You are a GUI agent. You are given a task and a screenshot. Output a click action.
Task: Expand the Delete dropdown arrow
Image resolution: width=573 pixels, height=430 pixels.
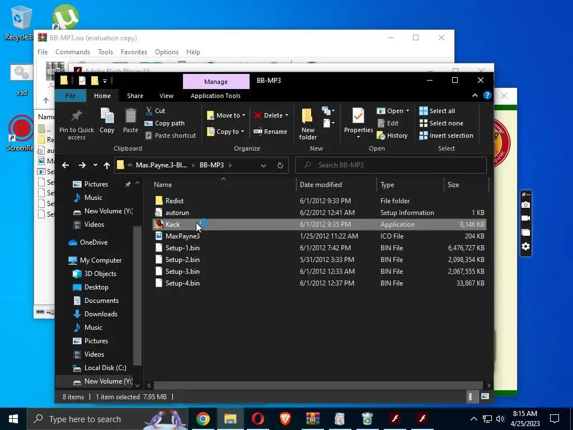coord(286,115)
